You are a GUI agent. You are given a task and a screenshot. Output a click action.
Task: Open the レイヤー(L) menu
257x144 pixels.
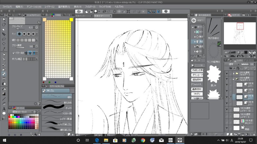coord(49,6)
